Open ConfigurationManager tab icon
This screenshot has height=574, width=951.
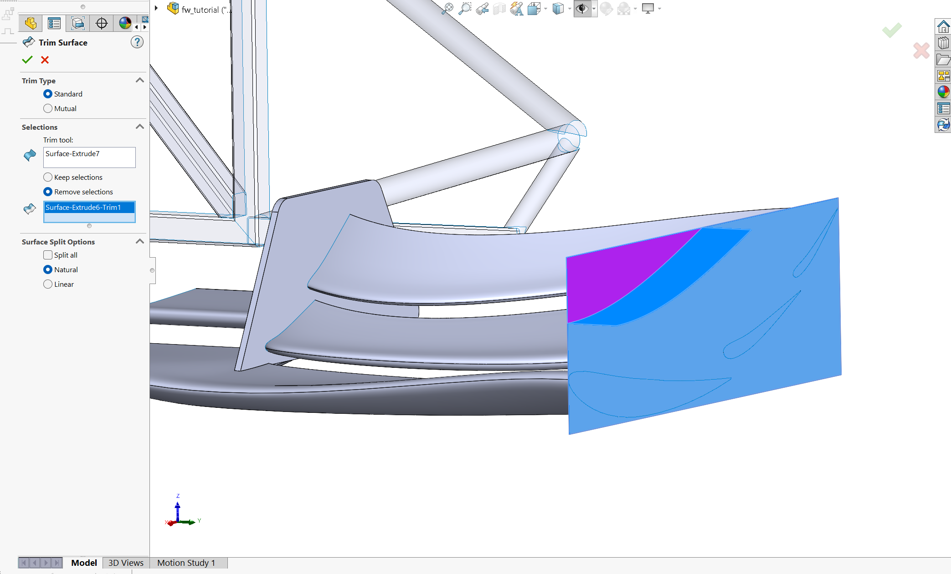(x=78, y=23)
